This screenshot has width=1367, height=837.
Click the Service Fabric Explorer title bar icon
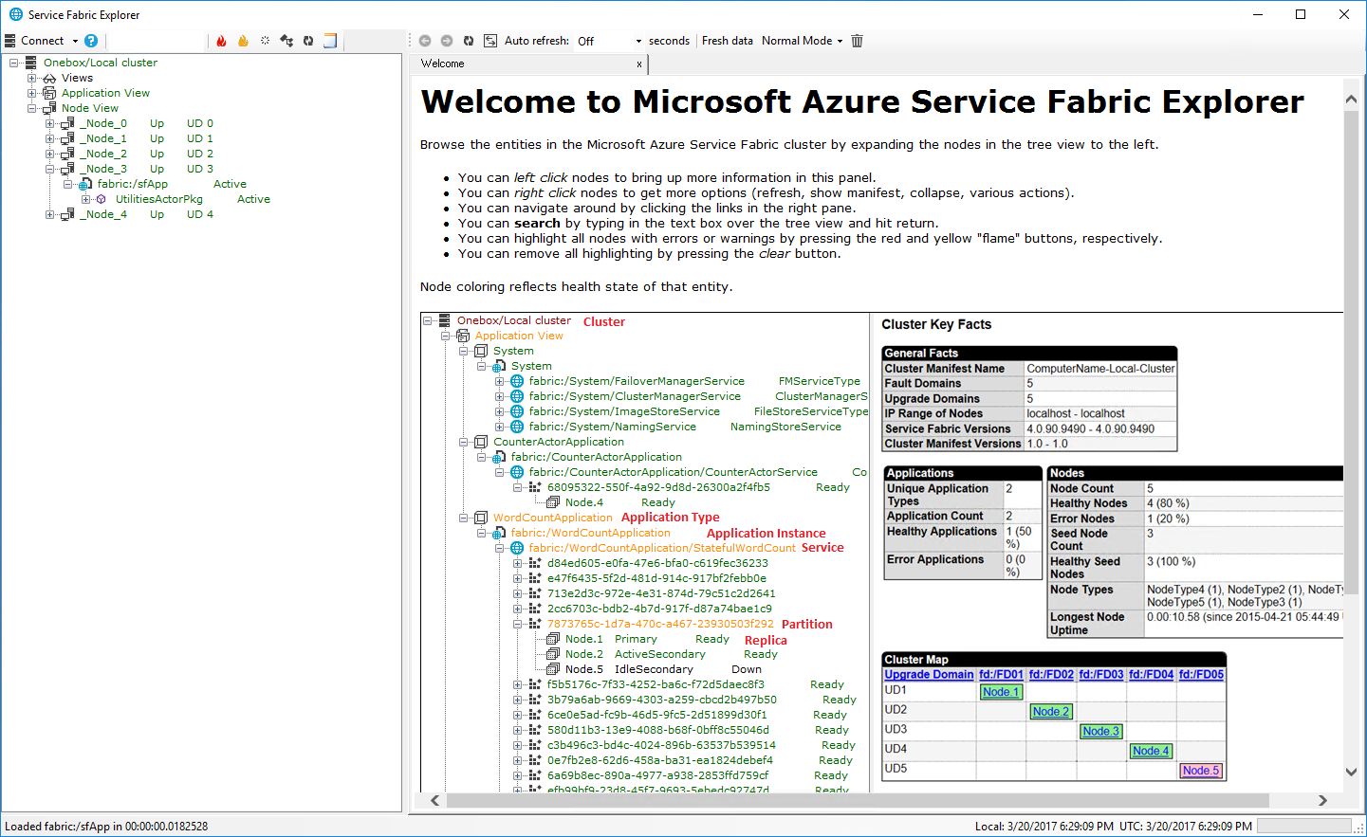click(15, 14)
